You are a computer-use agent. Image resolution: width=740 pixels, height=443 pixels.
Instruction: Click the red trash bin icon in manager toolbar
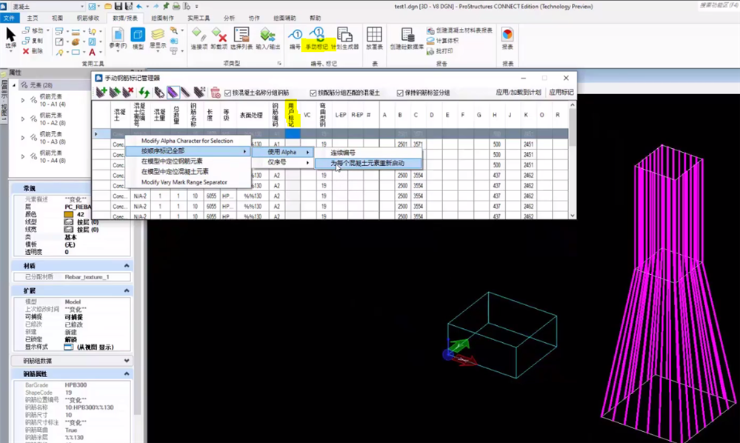[216, 92]
